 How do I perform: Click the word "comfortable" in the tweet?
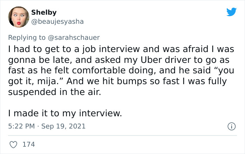coord(99,71)
